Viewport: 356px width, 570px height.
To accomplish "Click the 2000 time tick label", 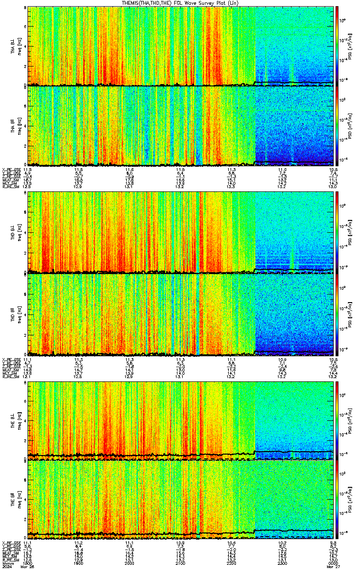I will [x=130, y=563].
